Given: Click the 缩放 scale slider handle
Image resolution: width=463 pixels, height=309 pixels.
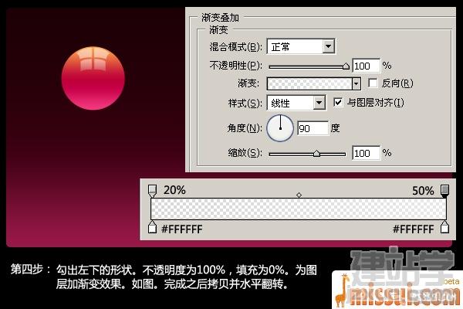Looking at the screenshot, I should pyautogui.click(x=316, y=154).
